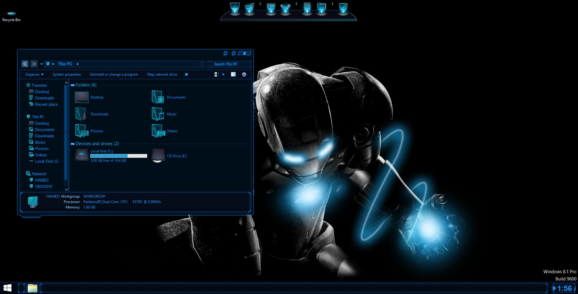Toggle the preview pane icon

click(233, 74)
